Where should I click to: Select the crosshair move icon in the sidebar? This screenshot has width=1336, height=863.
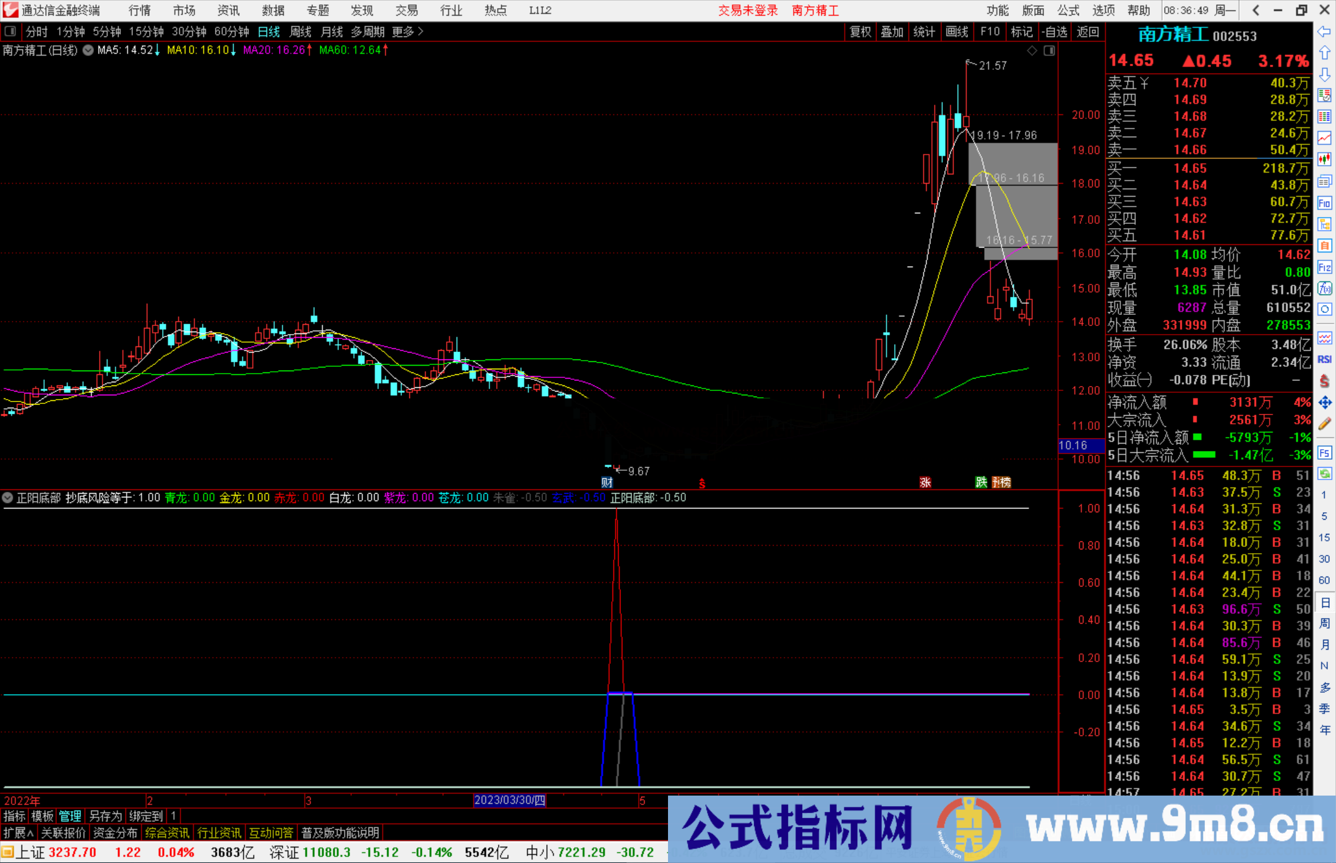(1324, 401)
